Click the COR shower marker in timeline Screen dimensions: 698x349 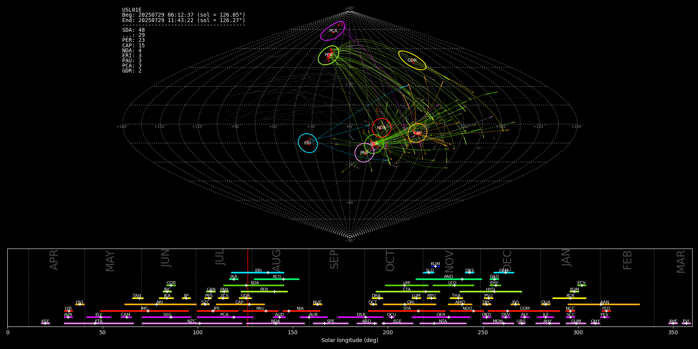(x=171, y=285)
